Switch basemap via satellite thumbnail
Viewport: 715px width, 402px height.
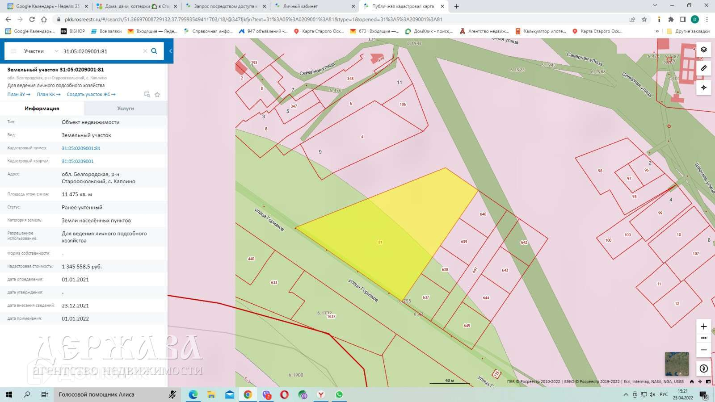point(677,364)
